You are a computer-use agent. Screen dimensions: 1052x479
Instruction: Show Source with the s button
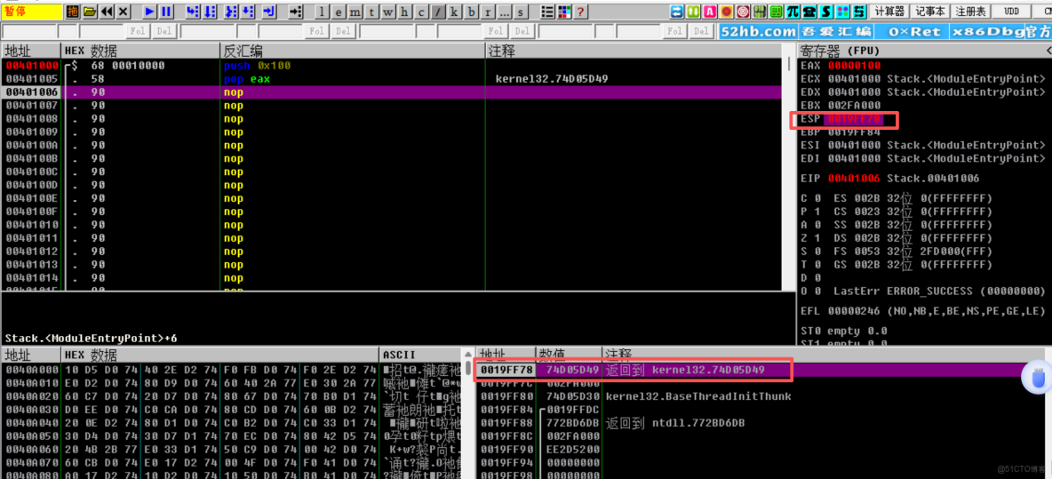pyautogui.click(x=521, y=12)
